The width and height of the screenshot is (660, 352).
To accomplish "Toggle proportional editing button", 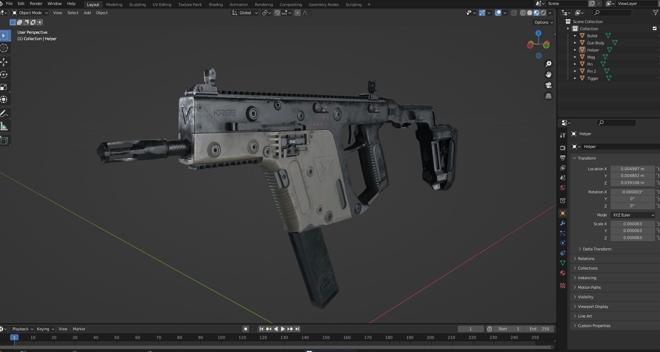I will [x=298, y=13].
